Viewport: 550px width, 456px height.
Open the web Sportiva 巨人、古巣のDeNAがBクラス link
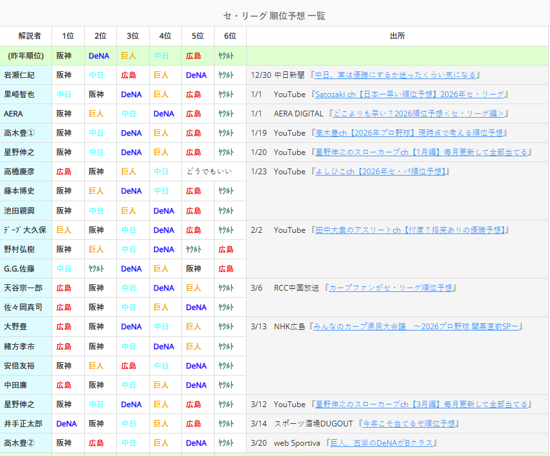click(383, 443)
